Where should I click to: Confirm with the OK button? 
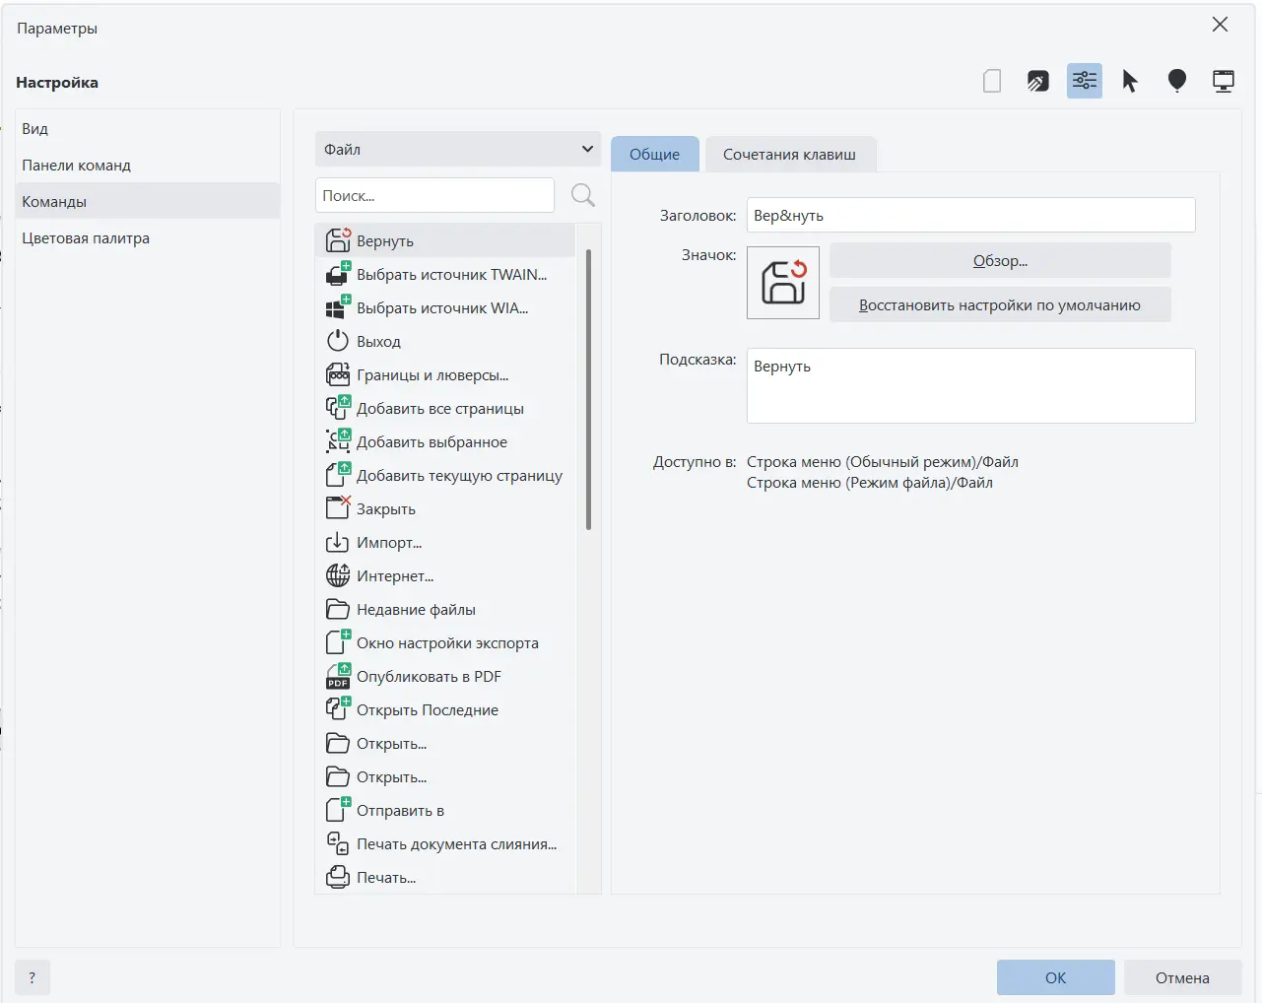click(1056, 978)
